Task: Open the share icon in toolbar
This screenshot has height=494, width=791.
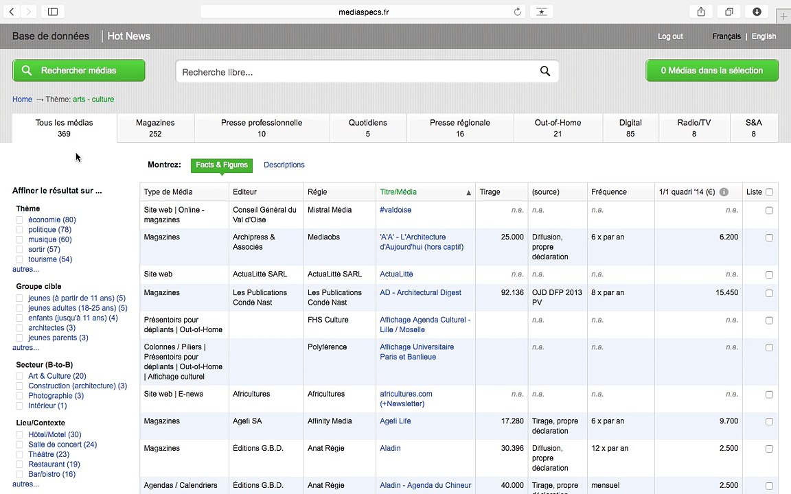Action: pyautogui.click(x=700, y=12)
